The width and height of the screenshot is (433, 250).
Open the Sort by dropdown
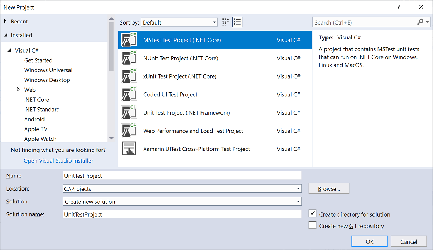coord(179,22)
